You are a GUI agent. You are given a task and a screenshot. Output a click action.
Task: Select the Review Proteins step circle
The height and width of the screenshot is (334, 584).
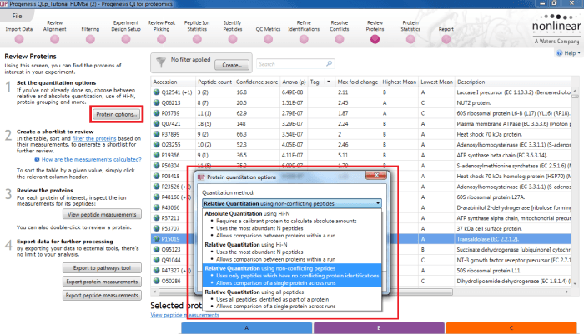pyautogui.click(x=375, y=39)
